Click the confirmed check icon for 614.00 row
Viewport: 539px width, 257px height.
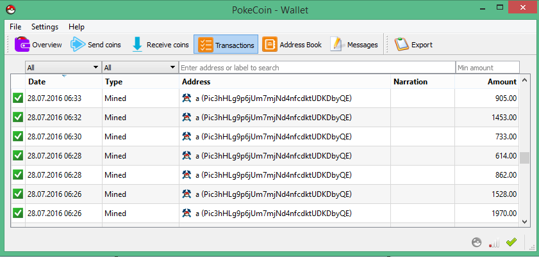pos(18,156)
